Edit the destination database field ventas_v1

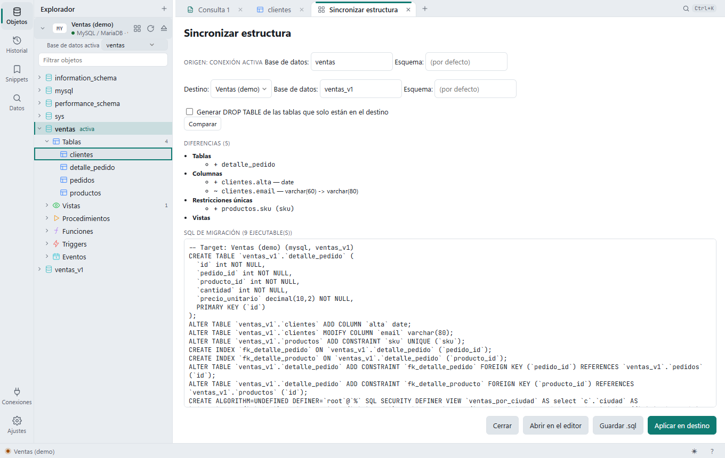point(361,89)
